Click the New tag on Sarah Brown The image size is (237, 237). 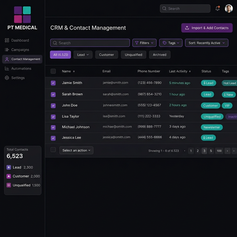(229, 95)
